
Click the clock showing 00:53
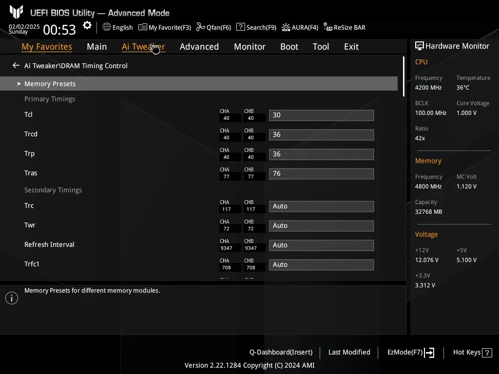(59, 30)
